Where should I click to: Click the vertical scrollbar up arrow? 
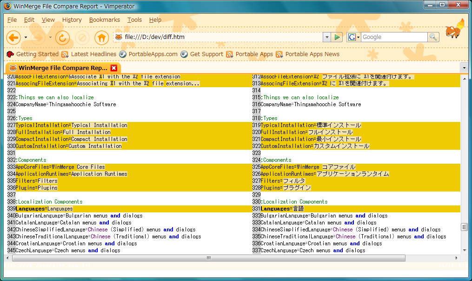click(x=464, y=79)
